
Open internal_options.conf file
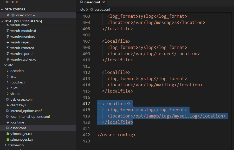point(26,111)
